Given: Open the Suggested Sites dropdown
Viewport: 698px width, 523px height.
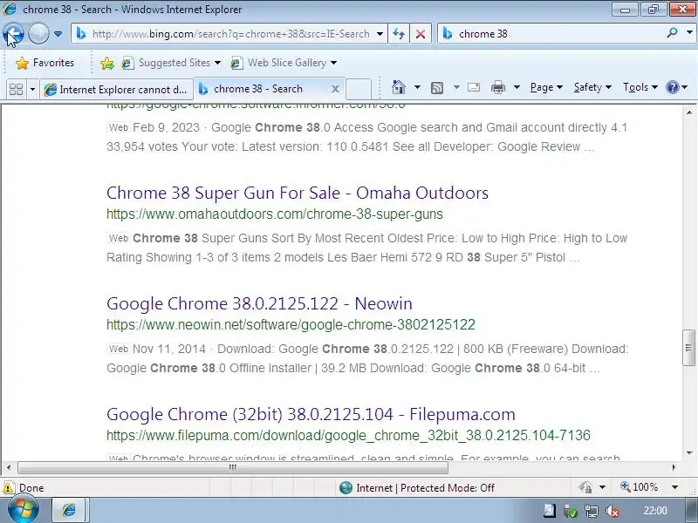Looking at the screenshot, I should point(171,63).
